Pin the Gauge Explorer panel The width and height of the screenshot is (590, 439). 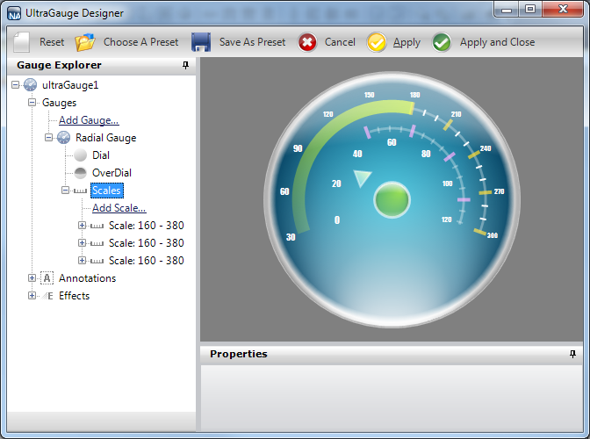[185, 66]
